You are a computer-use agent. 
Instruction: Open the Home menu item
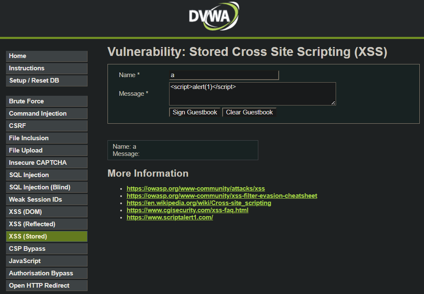46,56
